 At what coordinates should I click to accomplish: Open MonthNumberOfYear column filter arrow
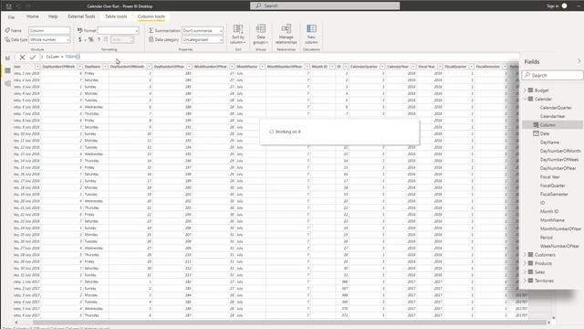click(307, 67)
